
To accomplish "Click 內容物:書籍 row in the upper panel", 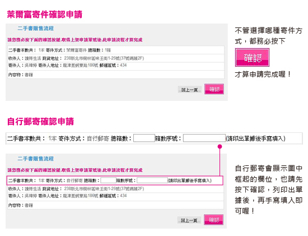I will (x=116, y=75).
